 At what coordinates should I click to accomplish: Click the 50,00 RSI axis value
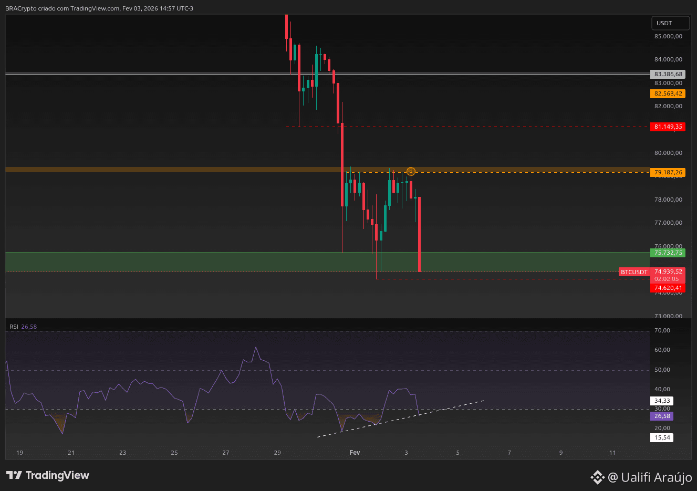pos(662,370)
